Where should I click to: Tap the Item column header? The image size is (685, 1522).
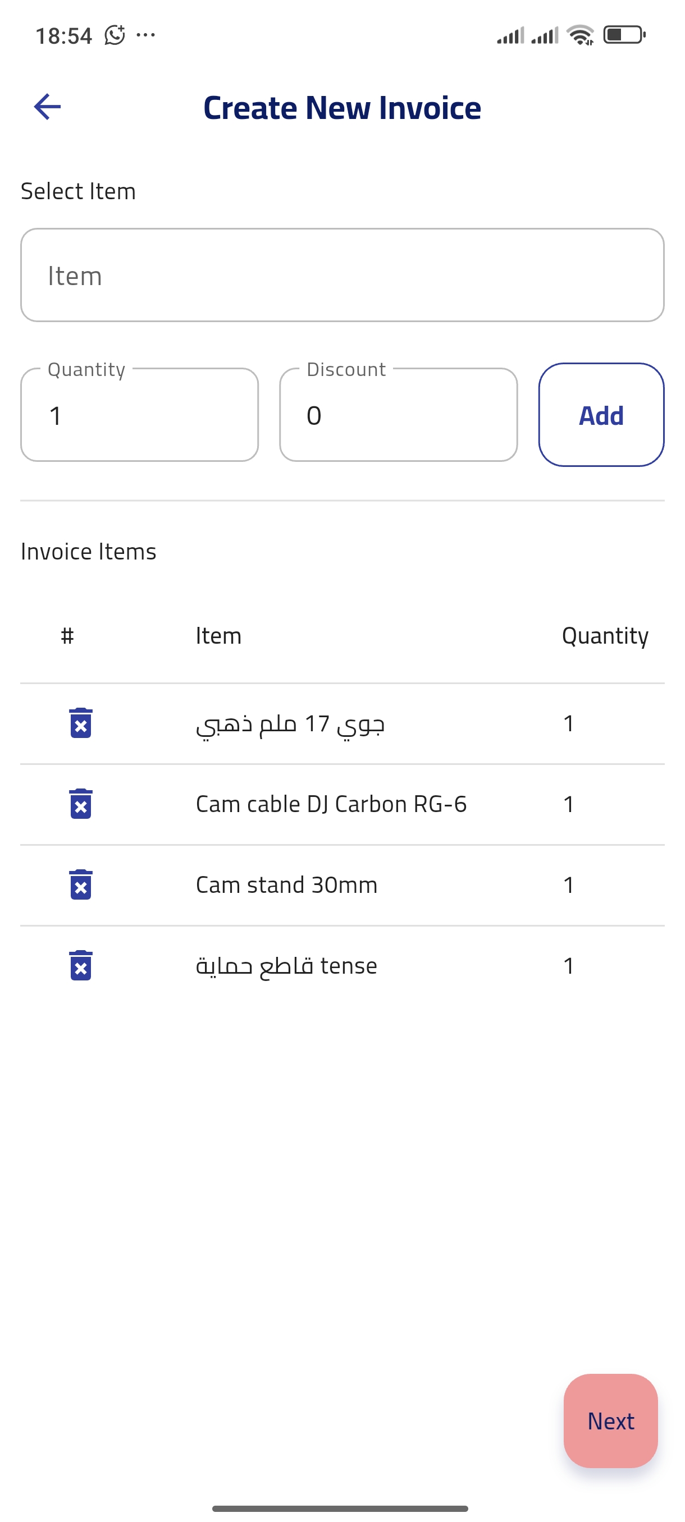[x=218, y=636]
